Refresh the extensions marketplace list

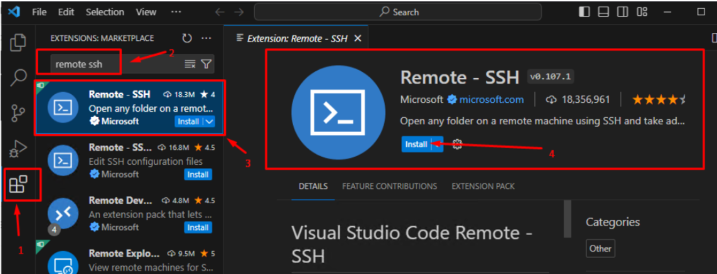coord(187,38)
